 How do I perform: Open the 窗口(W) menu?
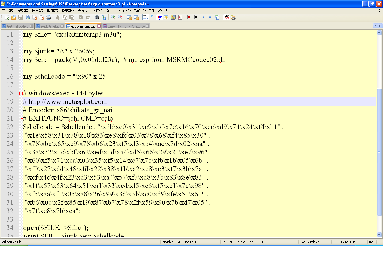[155, 11]
